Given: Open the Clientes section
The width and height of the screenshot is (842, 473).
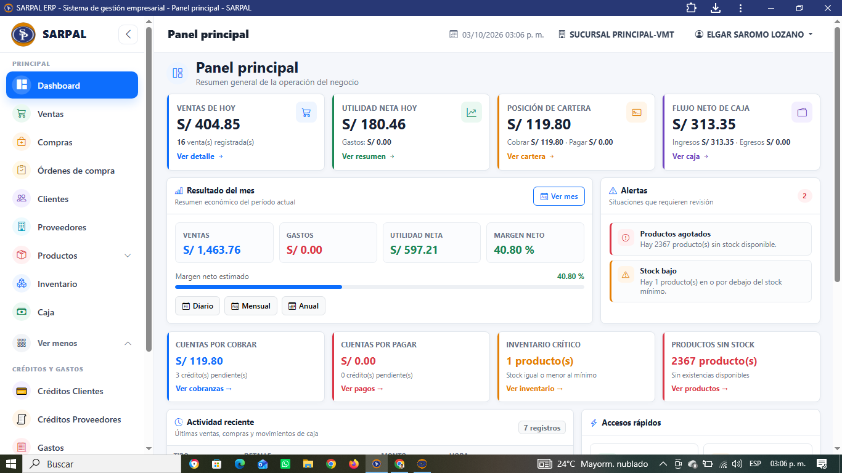Looking at the screenshot, I should click(72, 199).
